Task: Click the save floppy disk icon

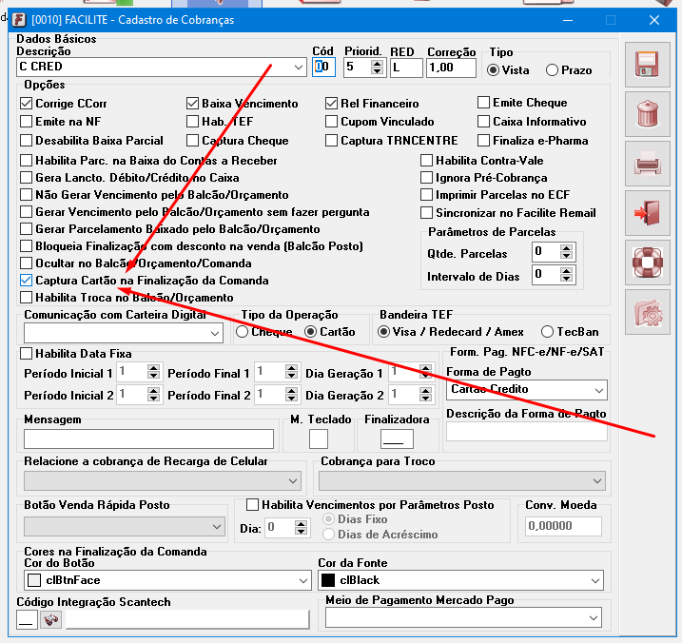Action: point(647,65)
